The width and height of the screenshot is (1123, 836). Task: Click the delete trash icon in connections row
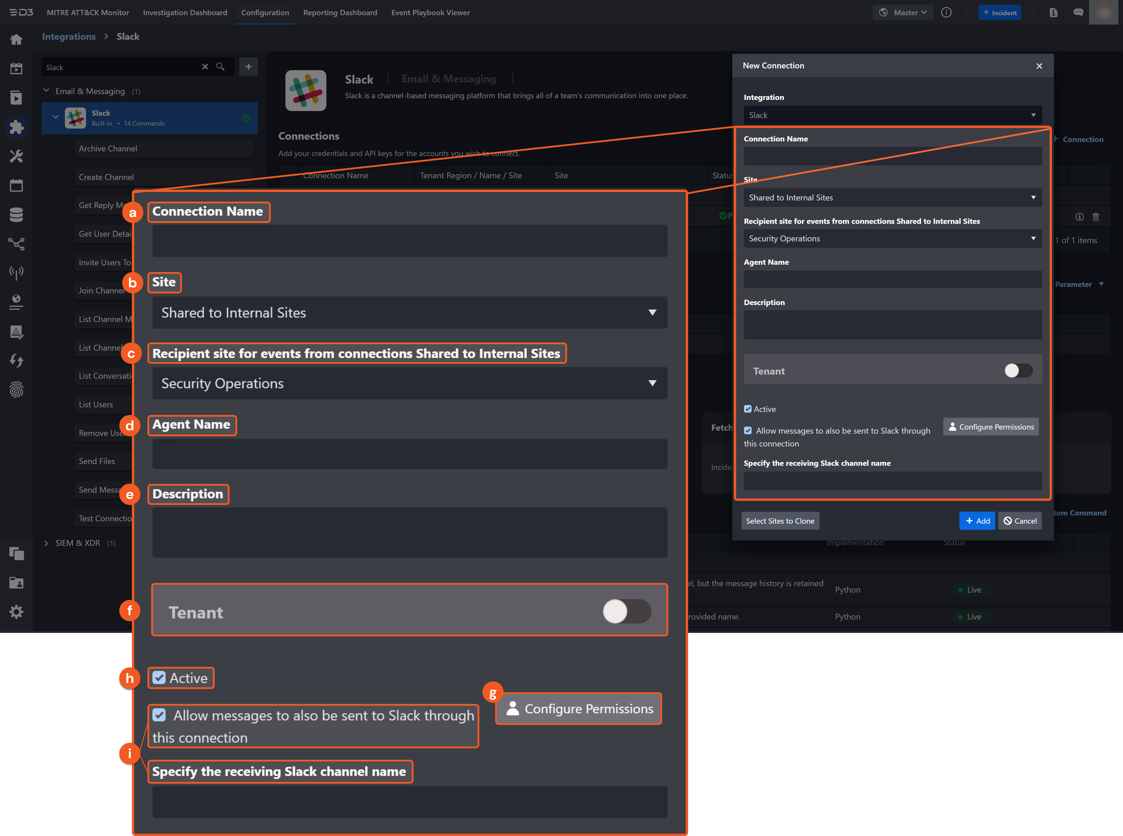[1096, 217]
